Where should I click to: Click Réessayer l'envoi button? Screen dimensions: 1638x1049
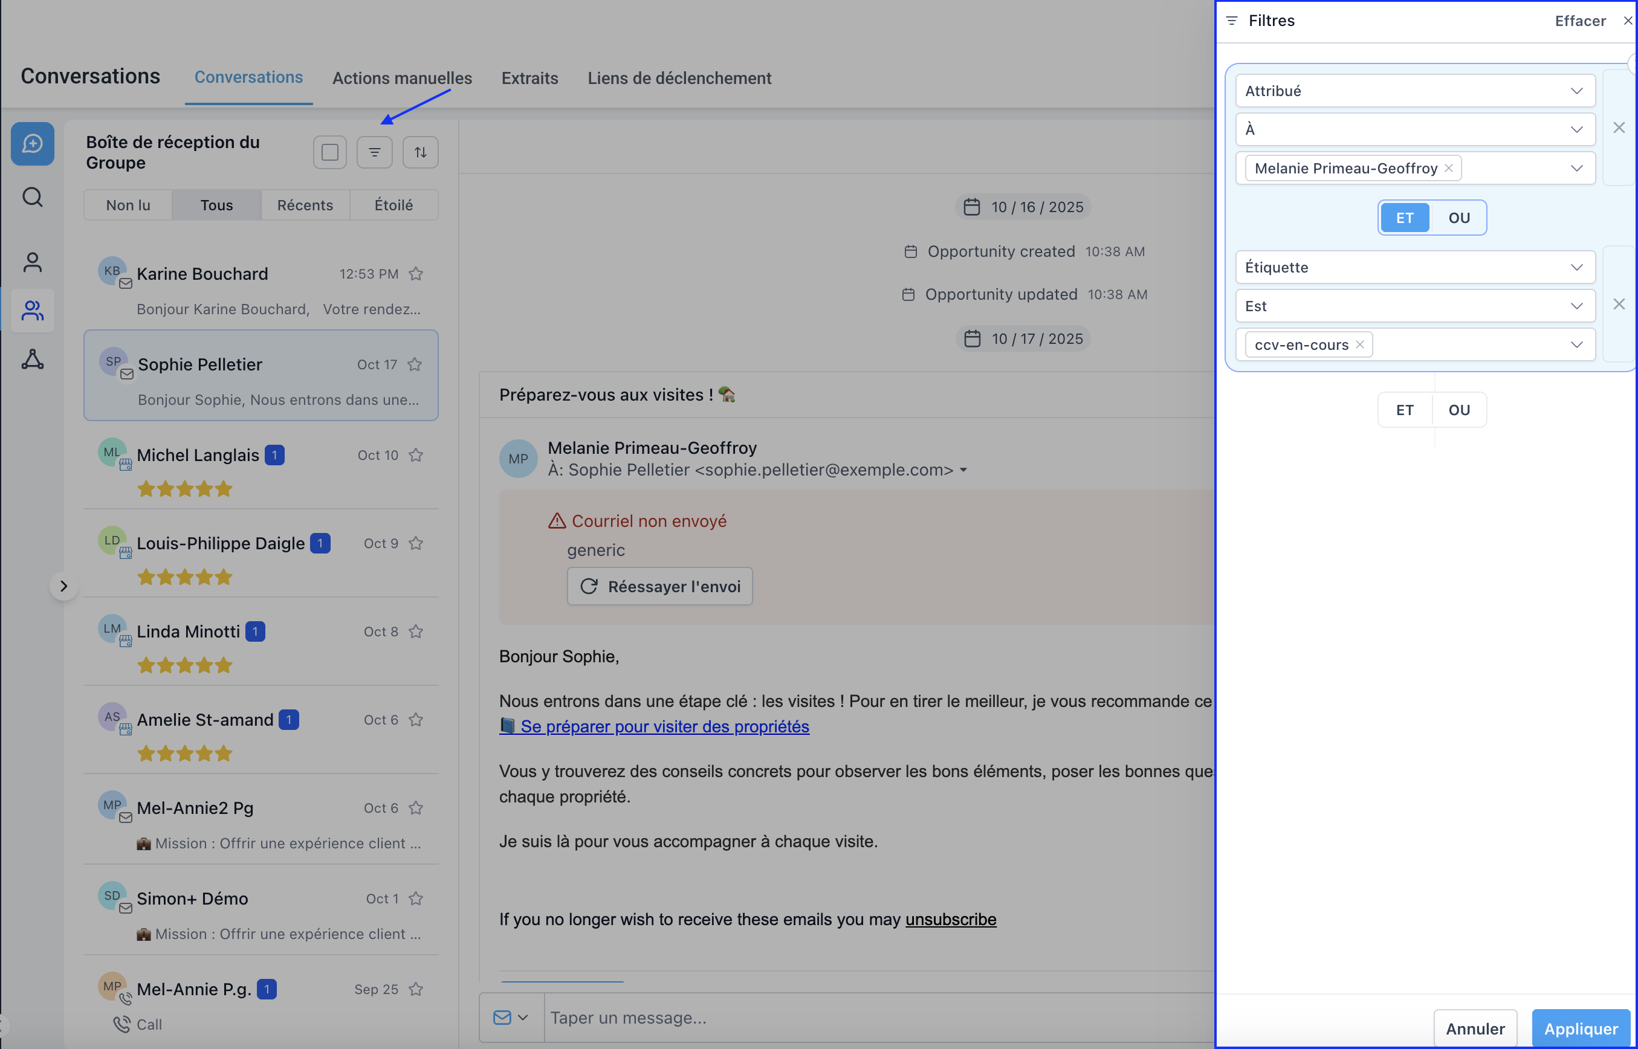(659, 587)
